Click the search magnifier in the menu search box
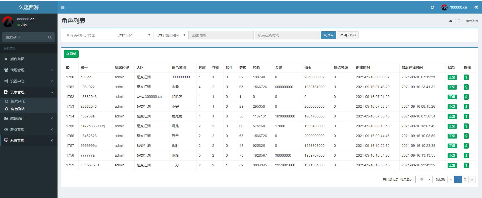 [x=50, y=37]
